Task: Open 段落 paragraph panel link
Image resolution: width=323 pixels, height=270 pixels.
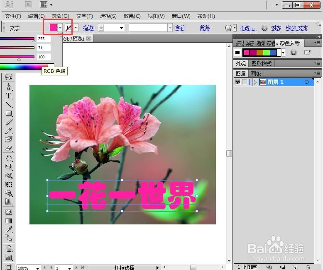Action: pos(205,28)
